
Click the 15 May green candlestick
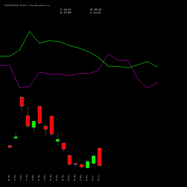[34, 124]
